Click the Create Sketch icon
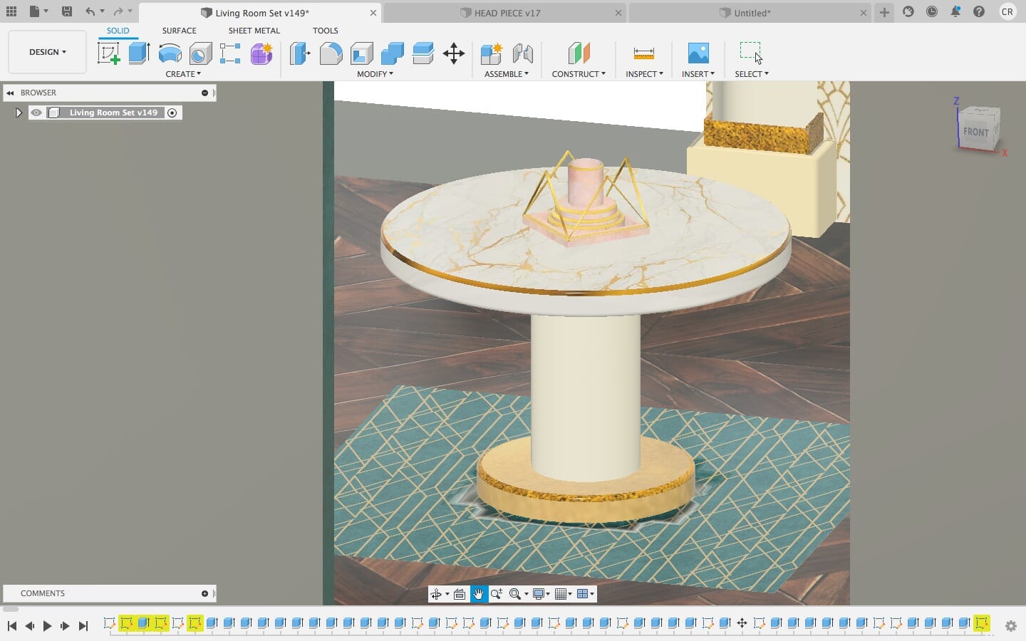 [108, 53]
